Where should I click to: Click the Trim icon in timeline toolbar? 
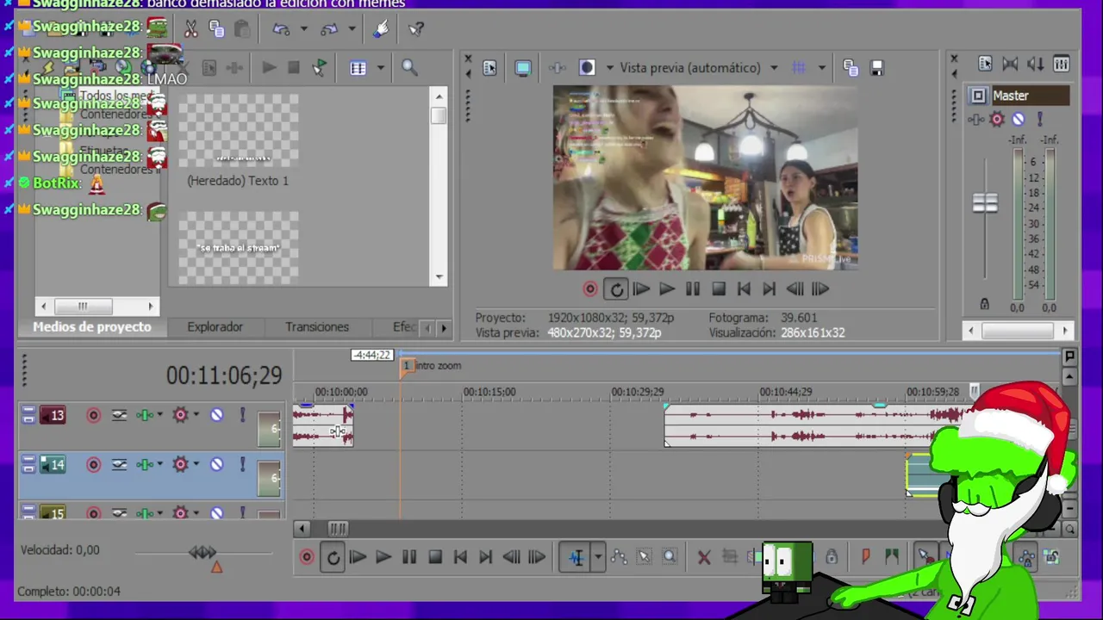click(x=730, y=557)
